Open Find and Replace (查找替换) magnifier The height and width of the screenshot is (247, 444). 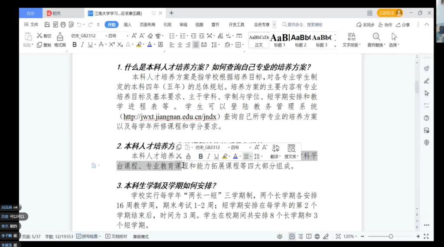[376, 37]
